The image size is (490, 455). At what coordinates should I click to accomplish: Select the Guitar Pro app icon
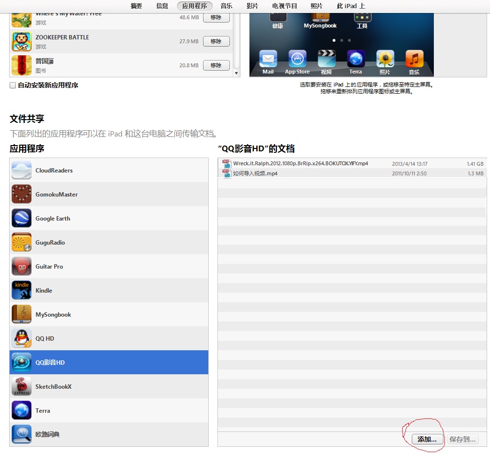22,266
